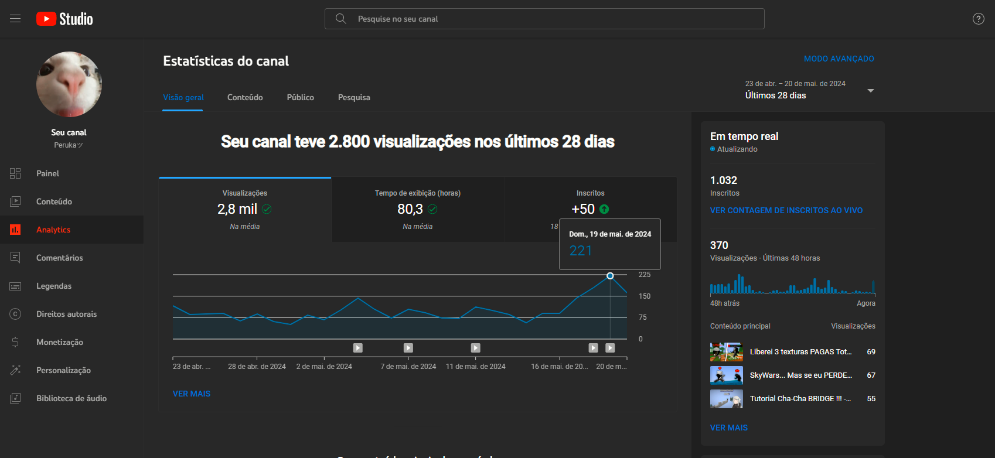
Task: Click the Legendas subtitles icon
Action: pos(15,286)
